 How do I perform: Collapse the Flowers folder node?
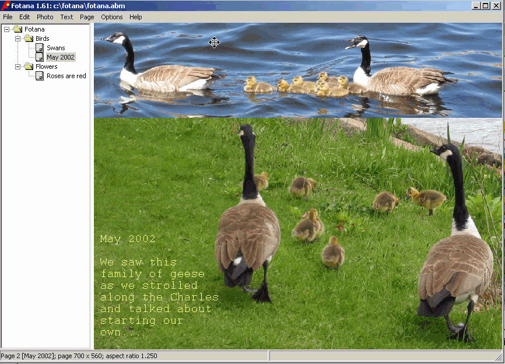coord(18,66)
